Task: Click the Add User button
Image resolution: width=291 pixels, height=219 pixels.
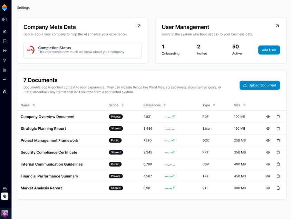Action: 269,50
